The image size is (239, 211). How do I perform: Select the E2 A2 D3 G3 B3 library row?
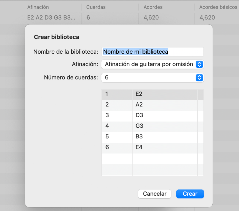click(x=51, y=18)
